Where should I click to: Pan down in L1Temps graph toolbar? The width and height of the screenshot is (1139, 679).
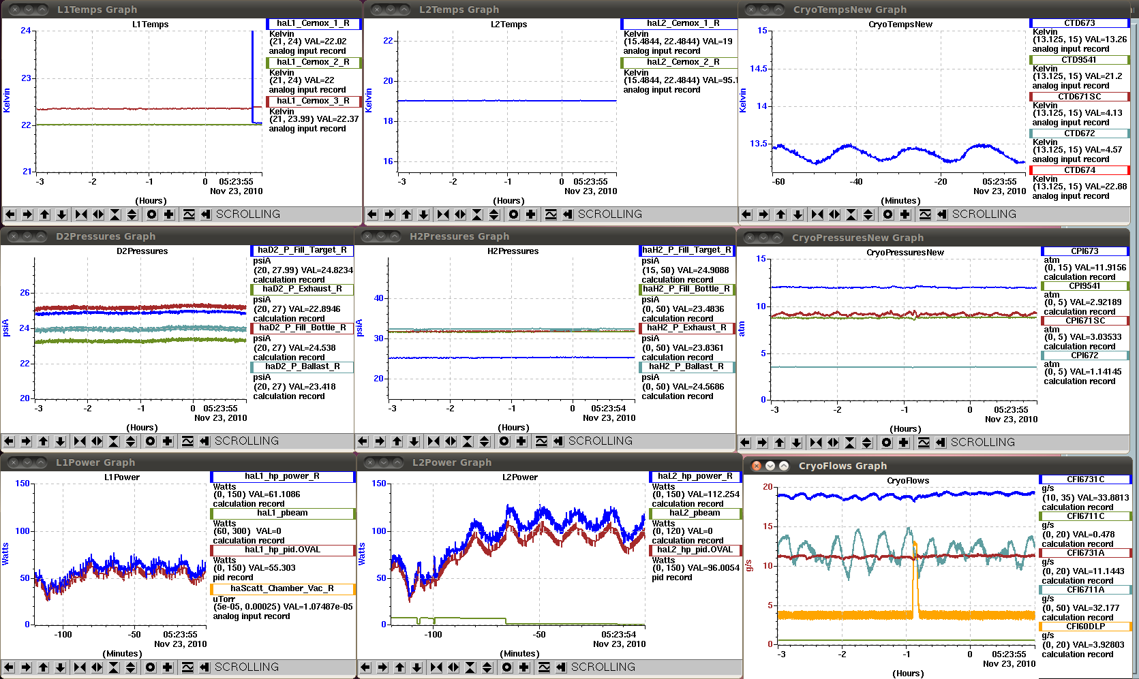click(x=61, y=215)
